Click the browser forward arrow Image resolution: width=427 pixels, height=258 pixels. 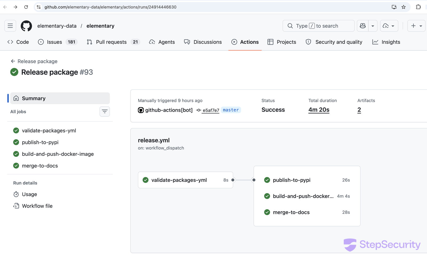tap(15, 7)
